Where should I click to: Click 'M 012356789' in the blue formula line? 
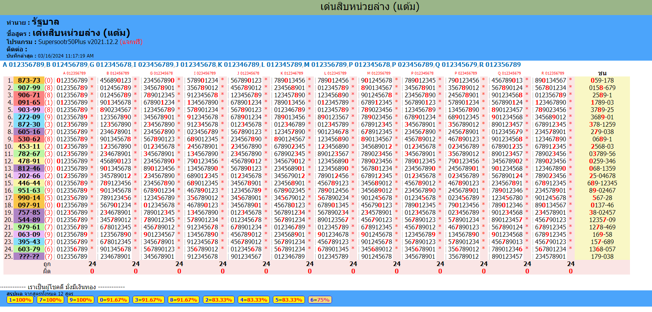pyautogui.click(x=325, y=64)
